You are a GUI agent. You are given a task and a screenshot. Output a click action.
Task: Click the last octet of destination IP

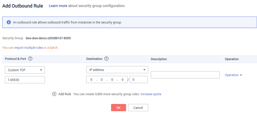click(122, 80)
